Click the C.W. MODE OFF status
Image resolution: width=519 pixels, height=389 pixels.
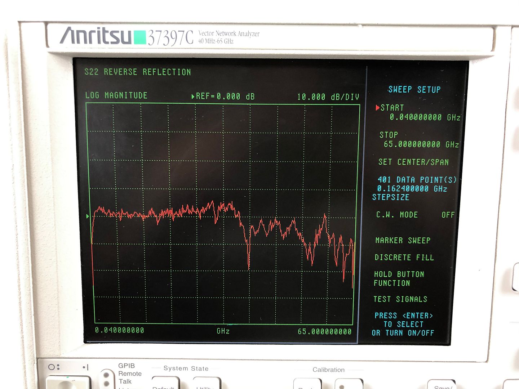click(x=448, y=215)
